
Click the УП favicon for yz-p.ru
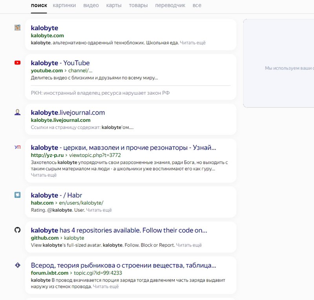point(17,147)
